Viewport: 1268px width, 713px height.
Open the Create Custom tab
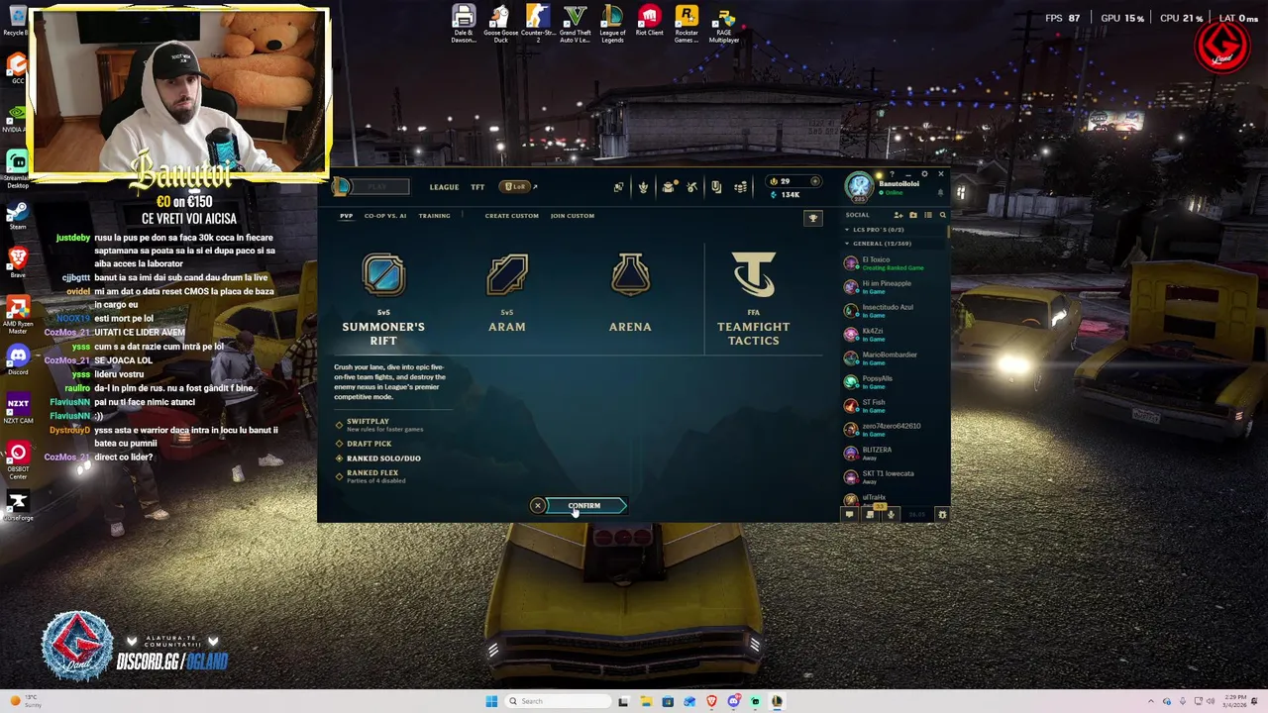coord(512,216)
